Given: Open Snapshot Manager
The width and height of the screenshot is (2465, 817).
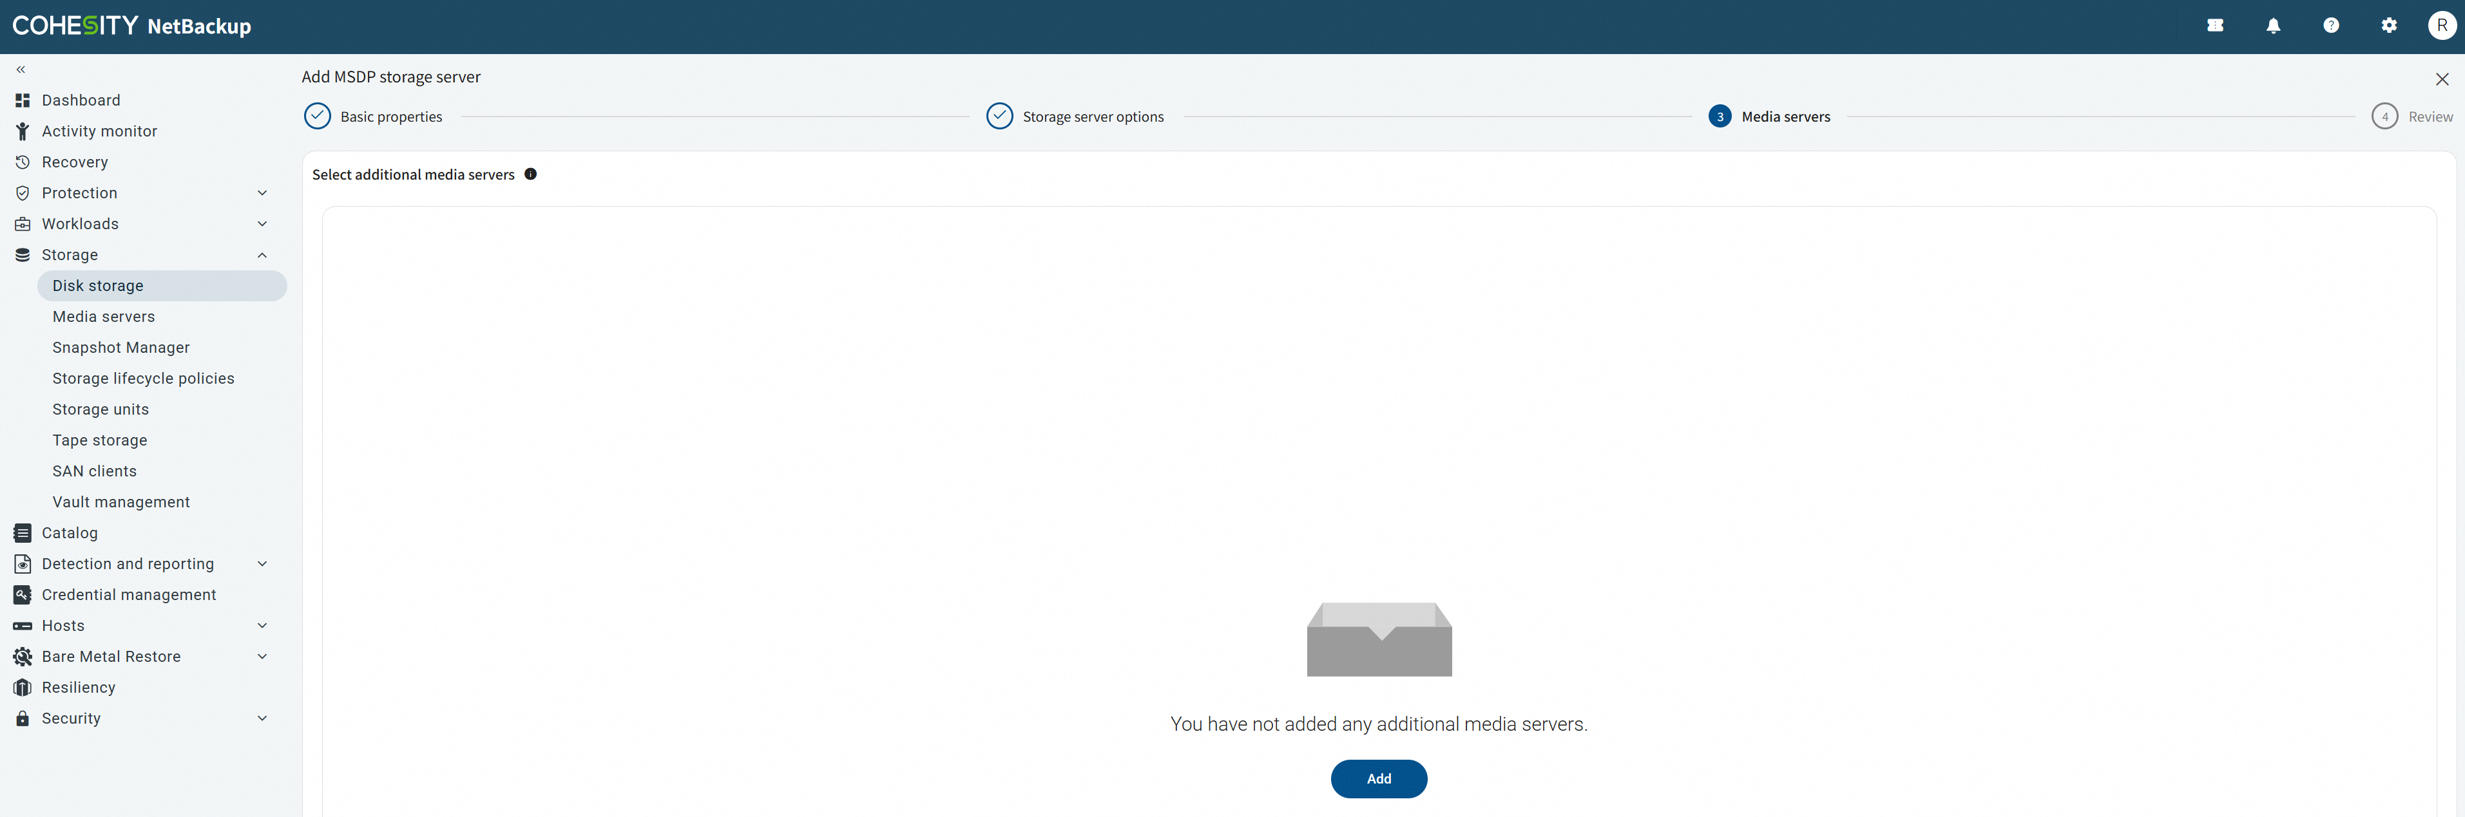Looking at the screenshot, I should 122,347.
